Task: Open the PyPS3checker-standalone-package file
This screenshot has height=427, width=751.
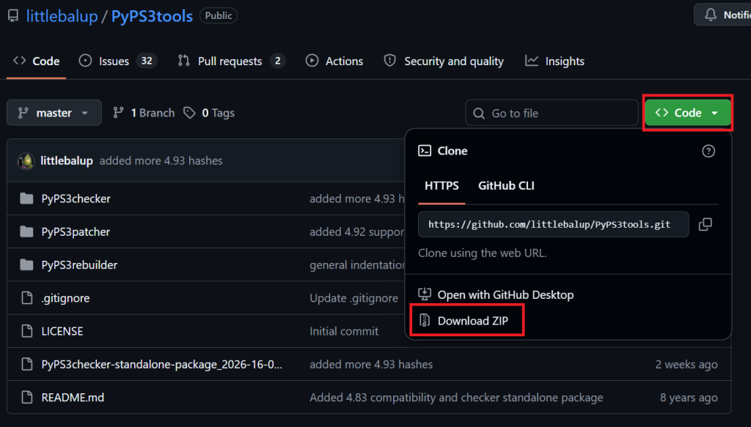Action: (162, 364)
